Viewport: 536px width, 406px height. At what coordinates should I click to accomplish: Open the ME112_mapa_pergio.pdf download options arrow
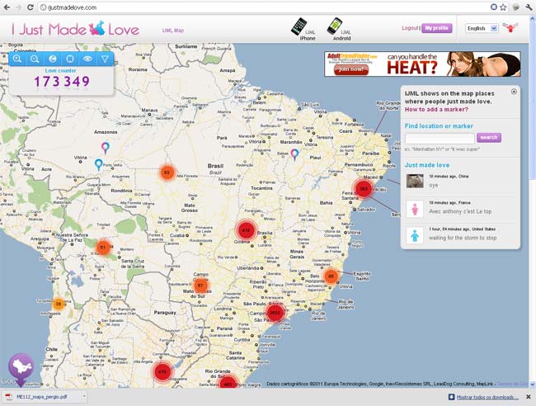(82, 397)
